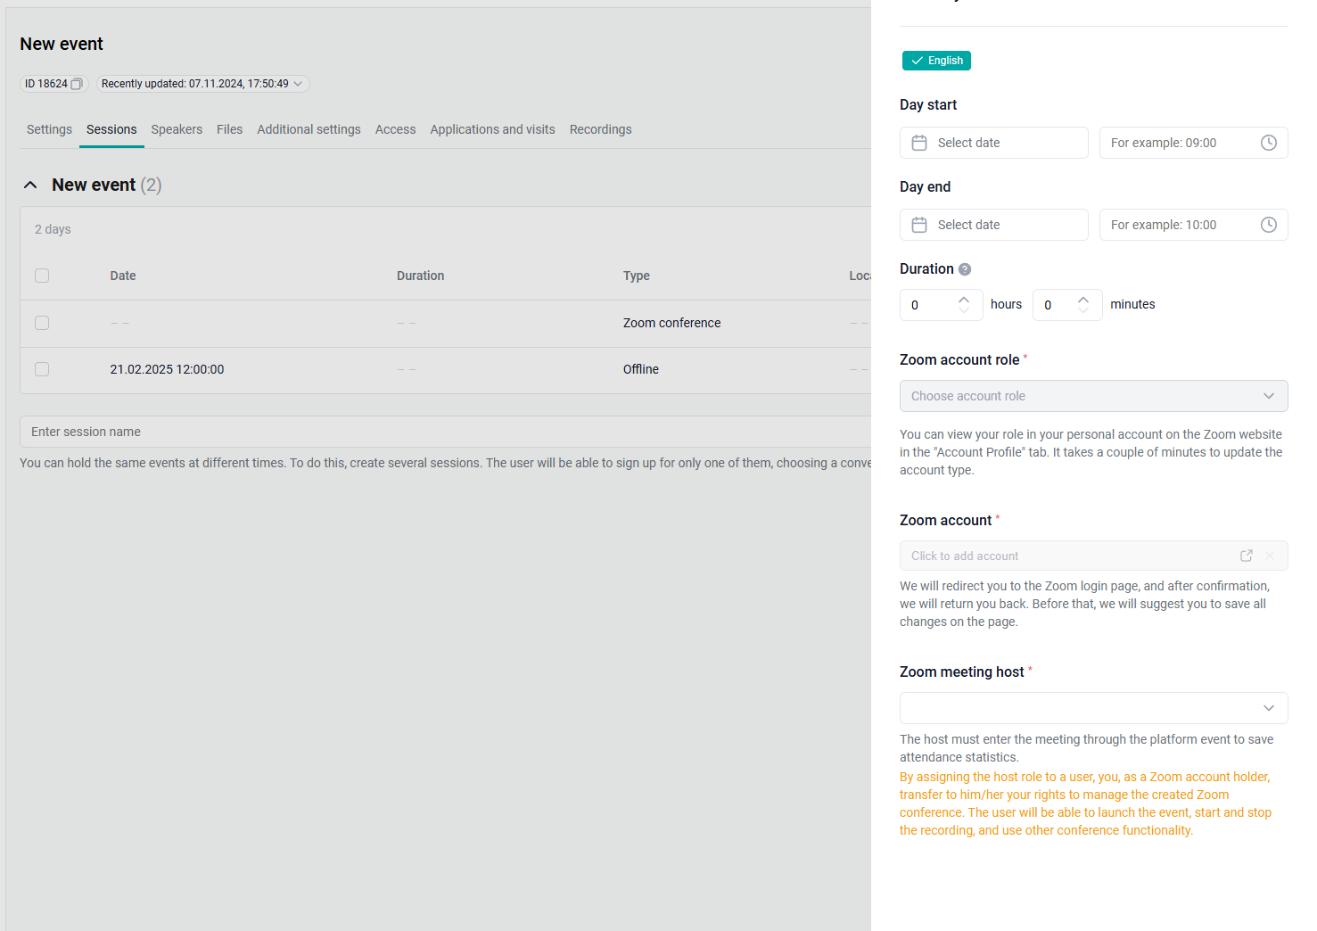This screenshot has height=931, width=1317.
Task: Check the 21.02.2025 Offline session checkbox
Action: pyautogui.click(x=42, y=369)
